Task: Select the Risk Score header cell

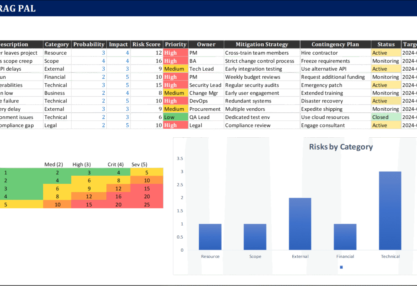Action: [146, 45]
